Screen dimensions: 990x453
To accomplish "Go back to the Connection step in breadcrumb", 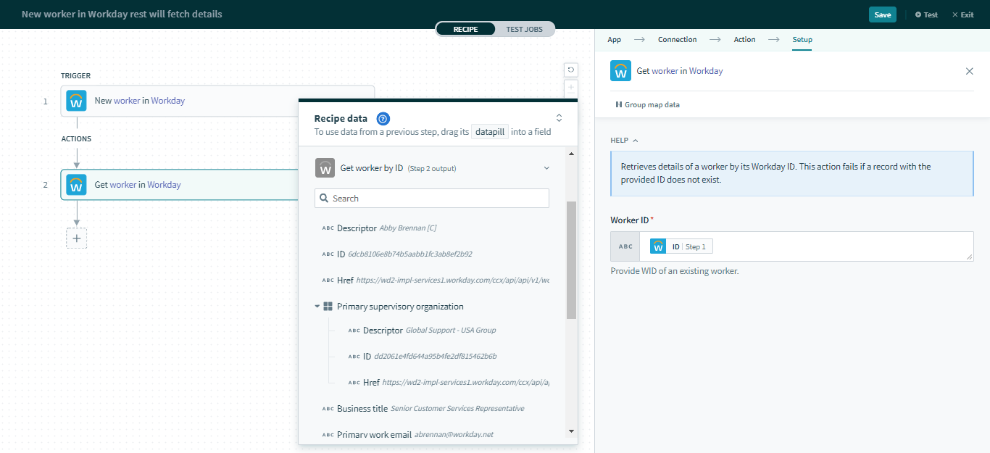I will (677, 39).
